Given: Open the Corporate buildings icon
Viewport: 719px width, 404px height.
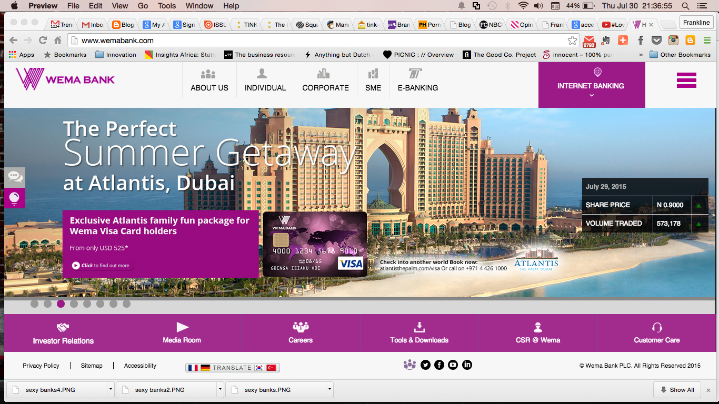Looking at the screenshot, I should coord(323,74).
